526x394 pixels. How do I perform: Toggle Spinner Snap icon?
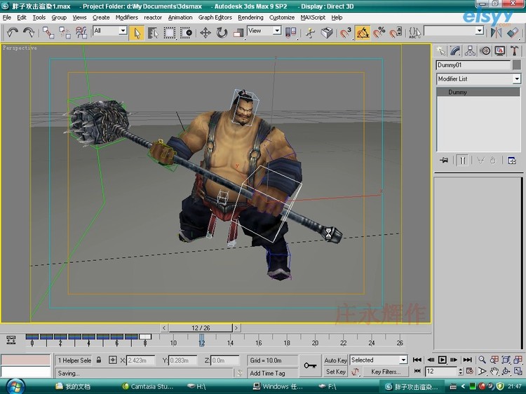pyautogui.click(x=396, y=33)
